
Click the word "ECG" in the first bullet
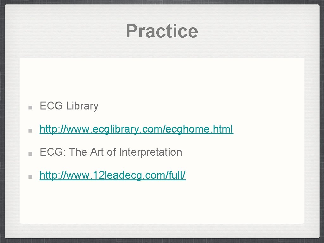(51, 106)
